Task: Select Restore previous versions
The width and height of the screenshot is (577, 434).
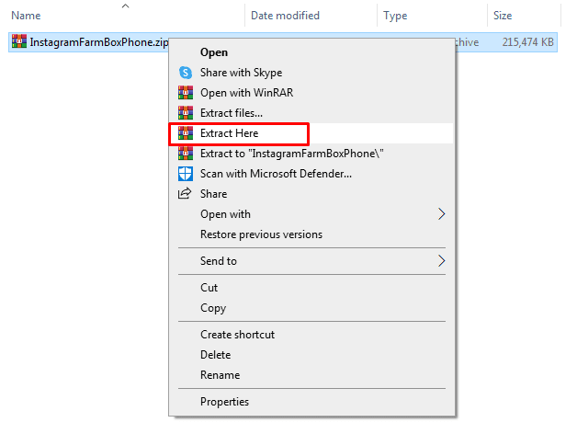Action: pyautogui.click(x=261, y=234)
